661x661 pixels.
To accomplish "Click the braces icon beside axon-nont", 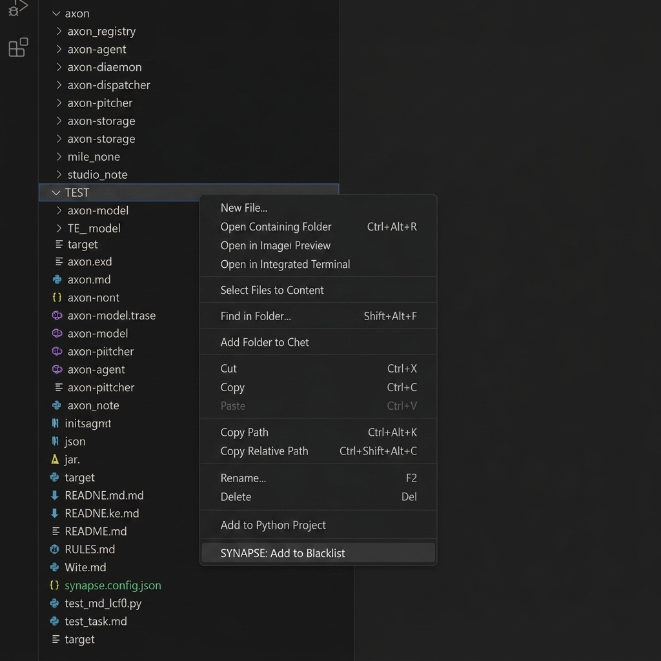I will pyautogui.click(x=57, y=297).
